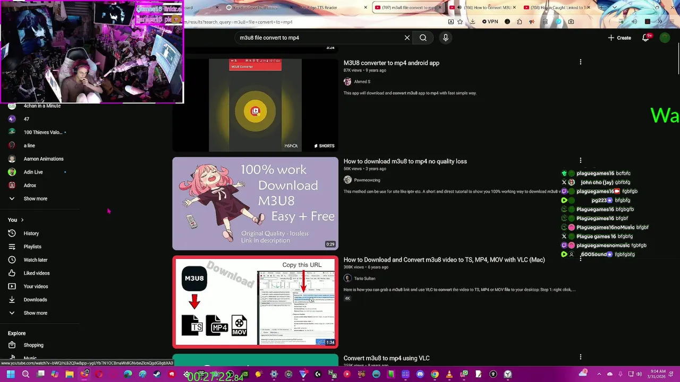
Task: Open Playlists in sidebar
Action: 32,247
